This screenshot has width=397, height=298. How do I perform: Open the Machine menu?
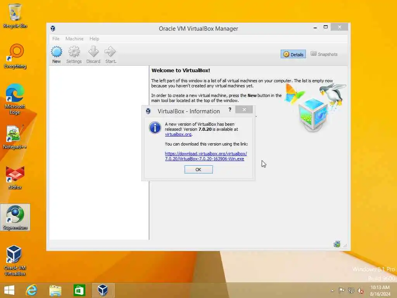coord(74,39)
